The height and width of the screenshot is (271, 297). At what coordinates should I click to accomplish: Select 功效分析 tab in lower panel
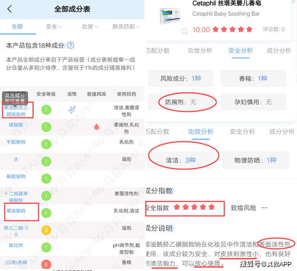[201, 132]
